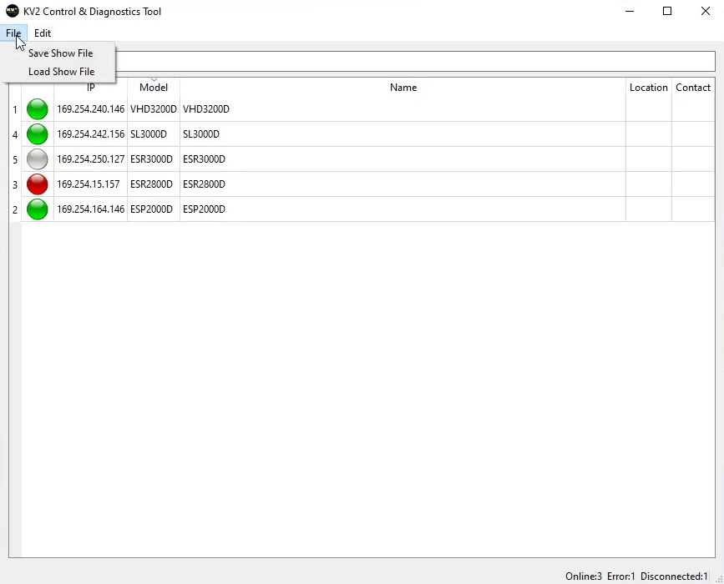
Task: Click the red status light for ESR2800D
Action: [38, 184]
